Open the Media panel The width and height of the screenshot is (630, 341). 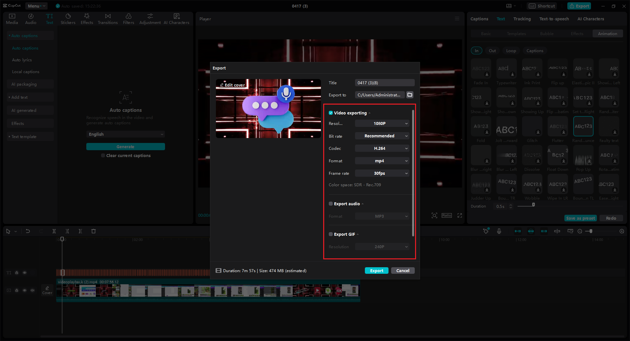pyautogui.click(x=12, y=18)
